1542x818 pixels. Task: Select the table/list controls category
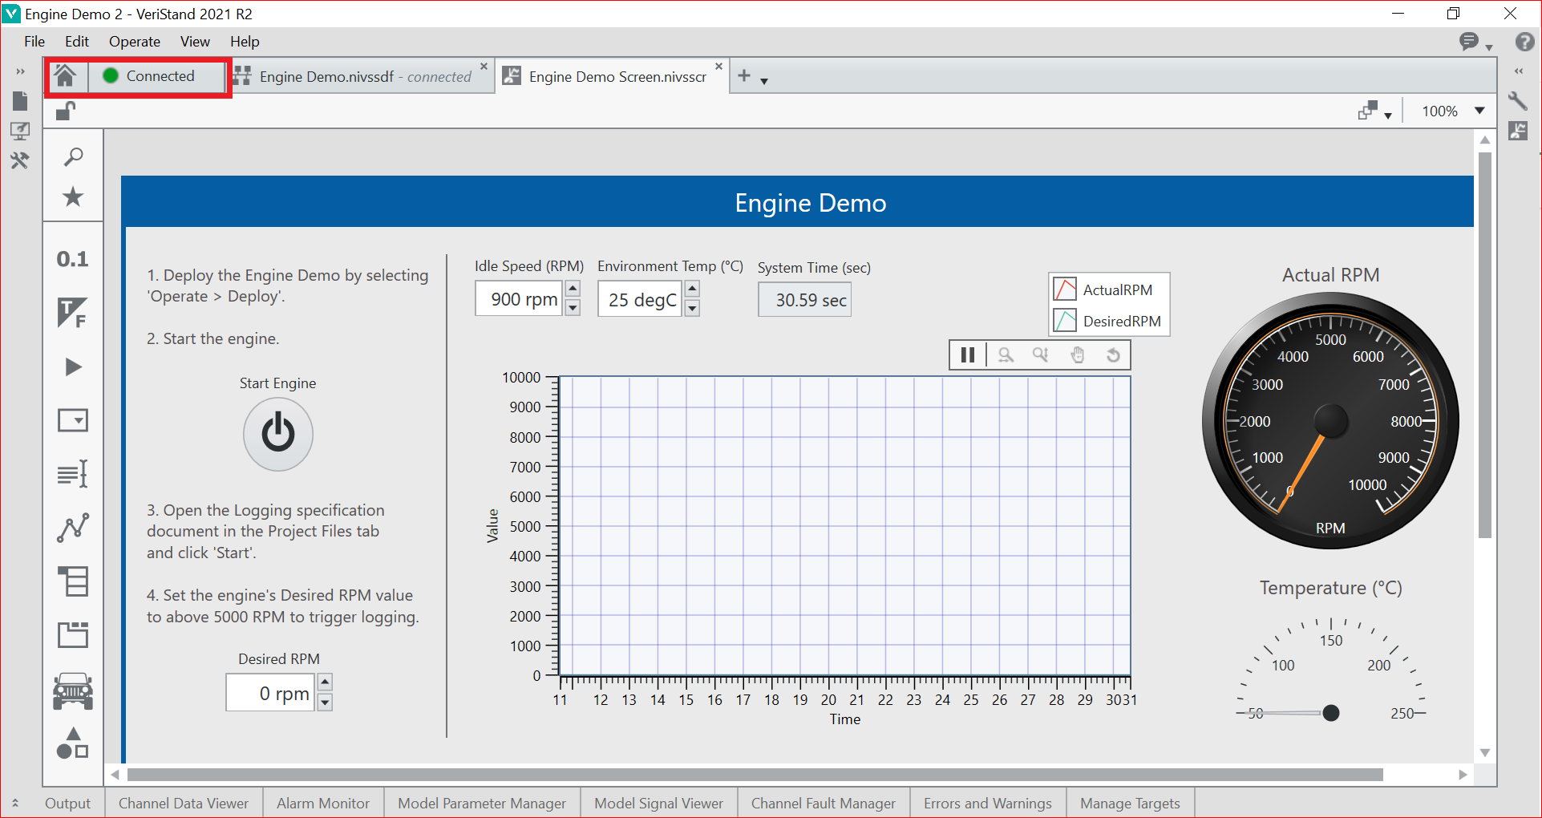pyautogui.click(x=73, y=581)
